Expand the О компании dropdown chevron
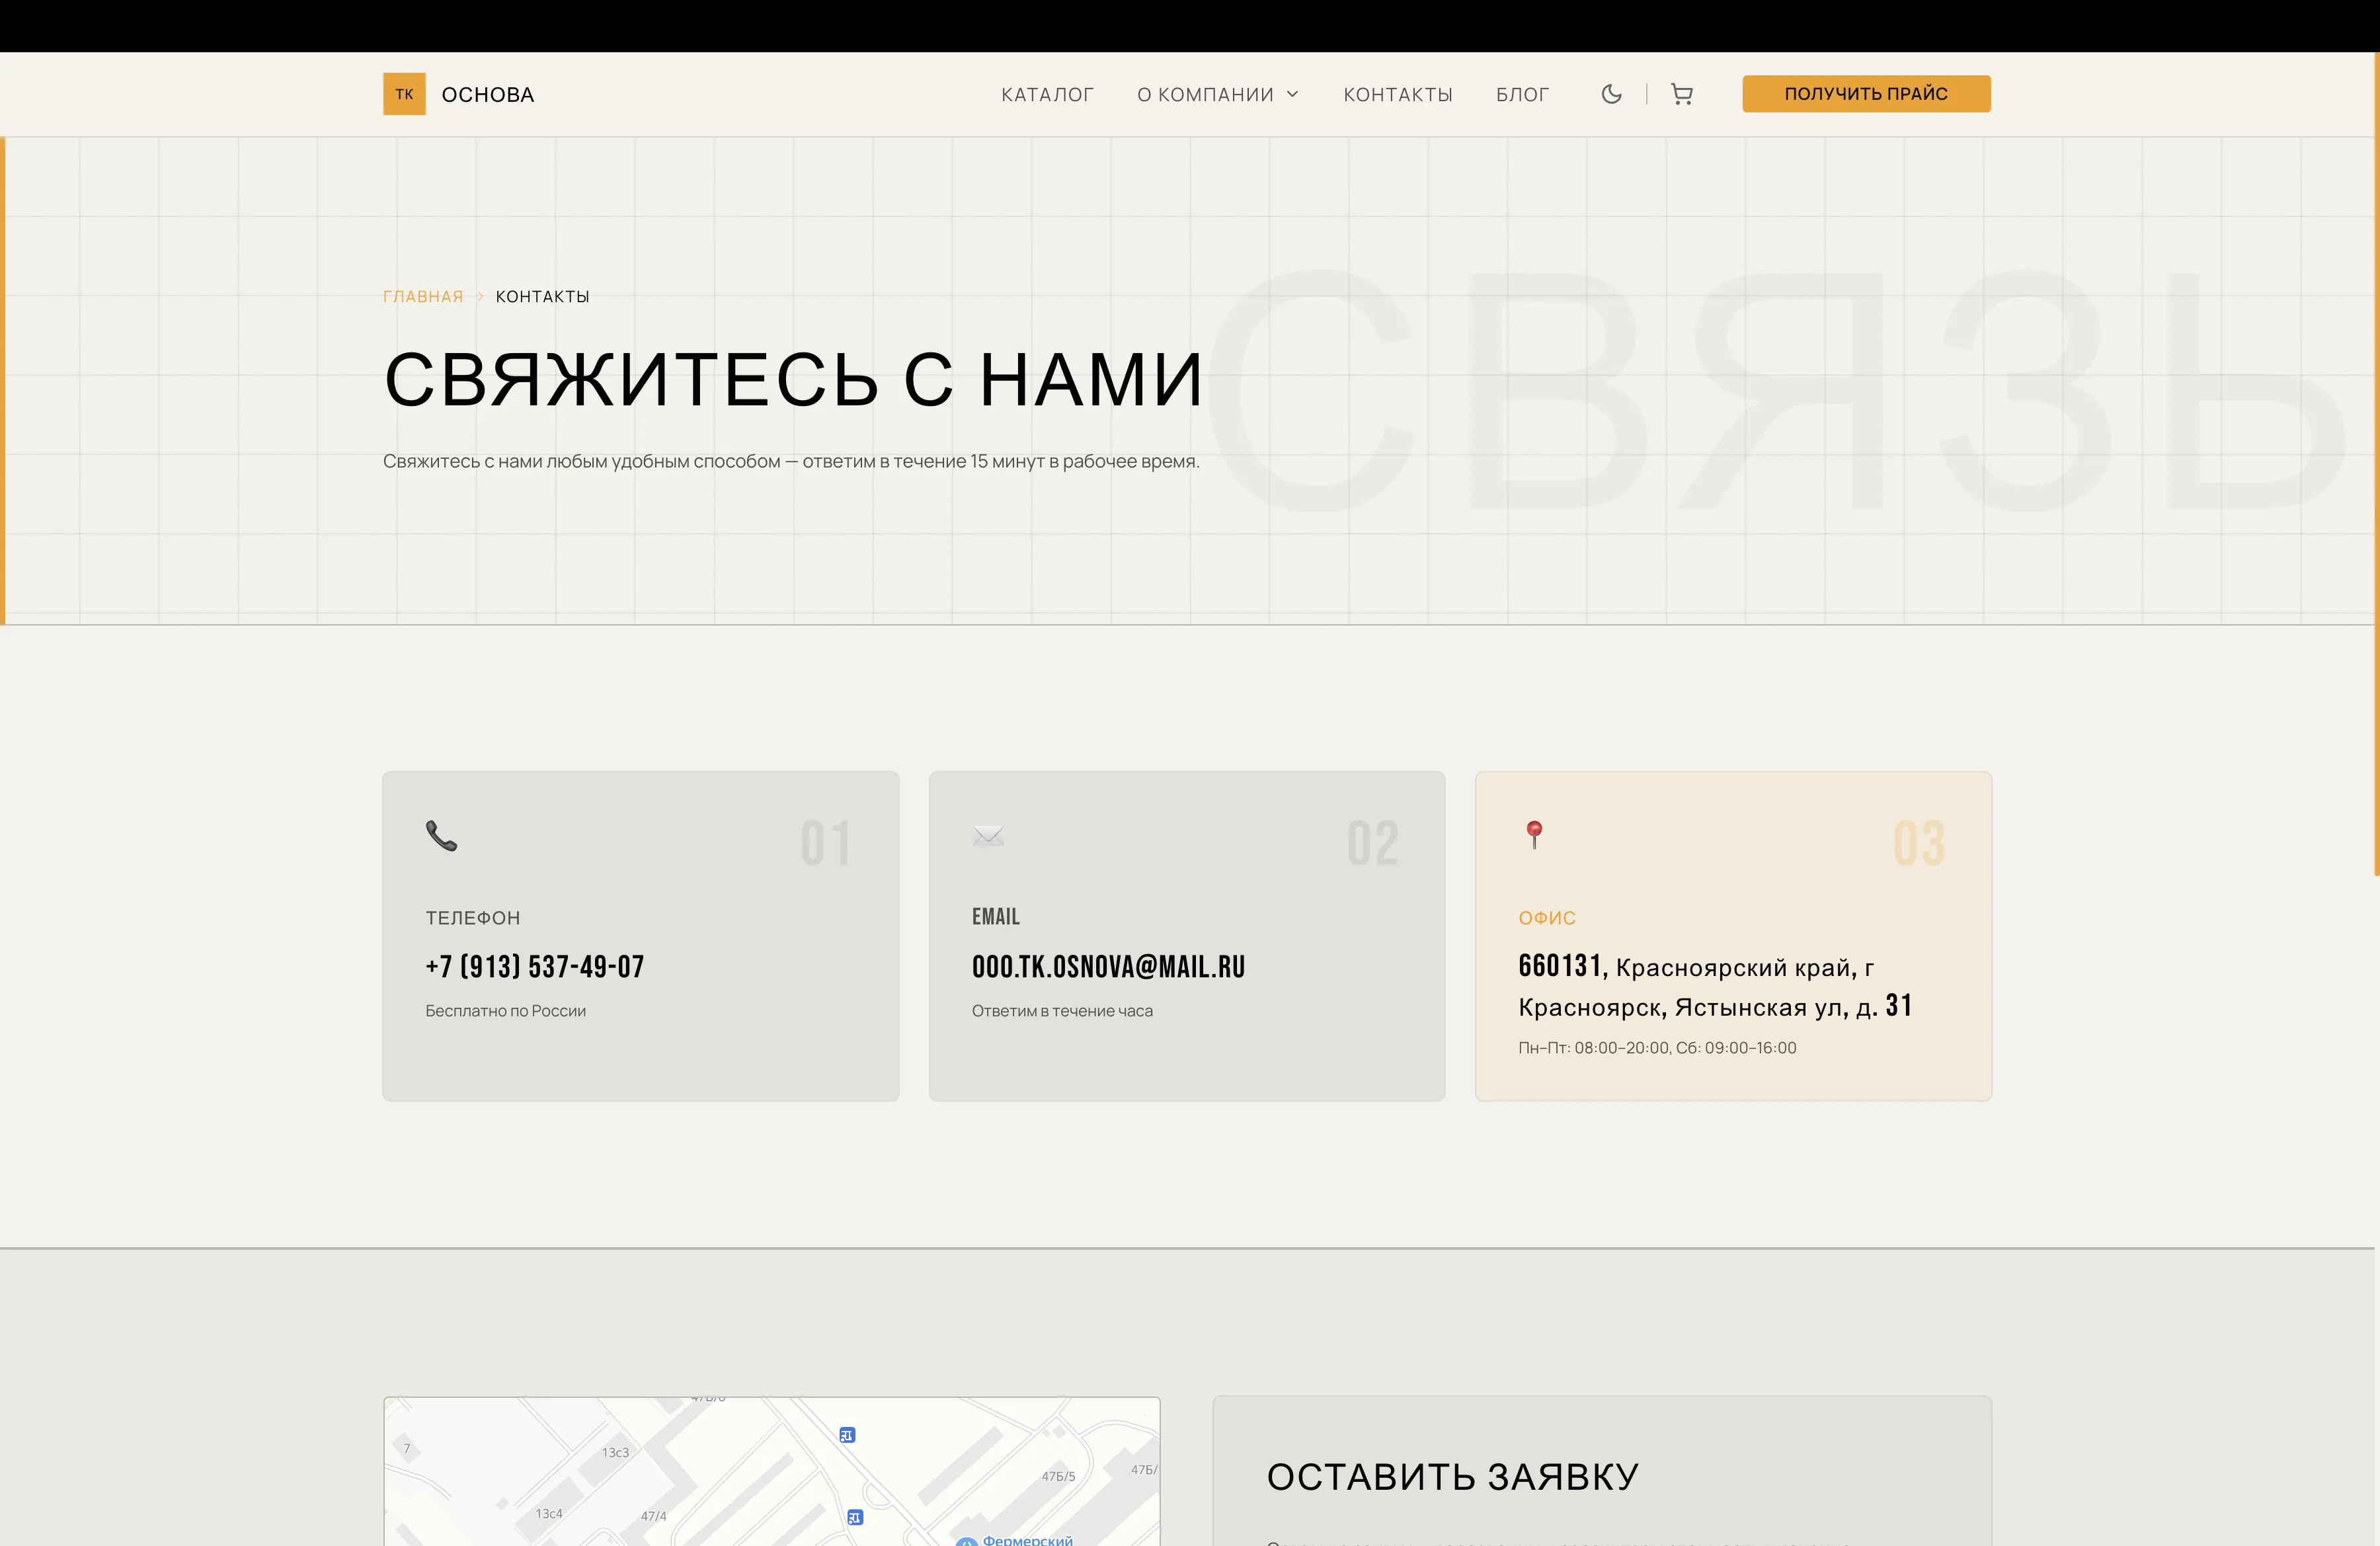 [1292, 94]
